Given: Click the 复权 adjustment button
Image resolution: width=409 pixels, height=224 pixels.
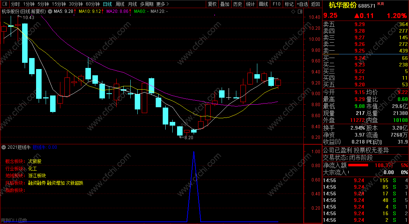Looking at the screenshot, I should [x=212, y=4].
